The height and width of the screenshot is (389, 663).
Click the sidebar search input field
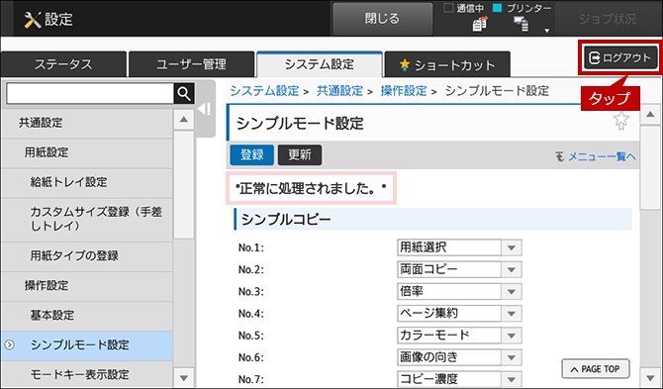90,93
